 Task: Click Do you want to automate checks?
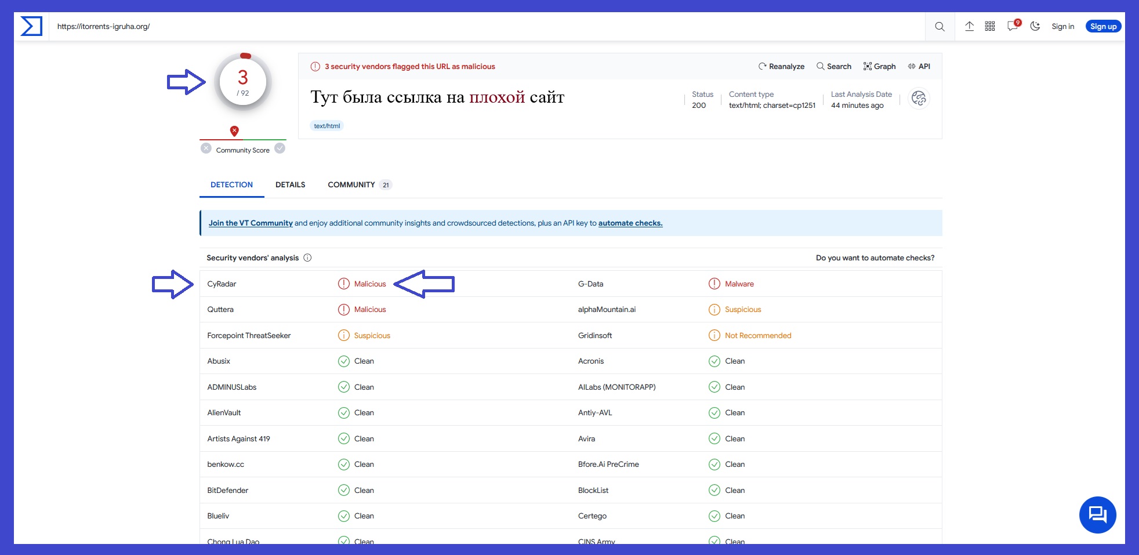875,257
